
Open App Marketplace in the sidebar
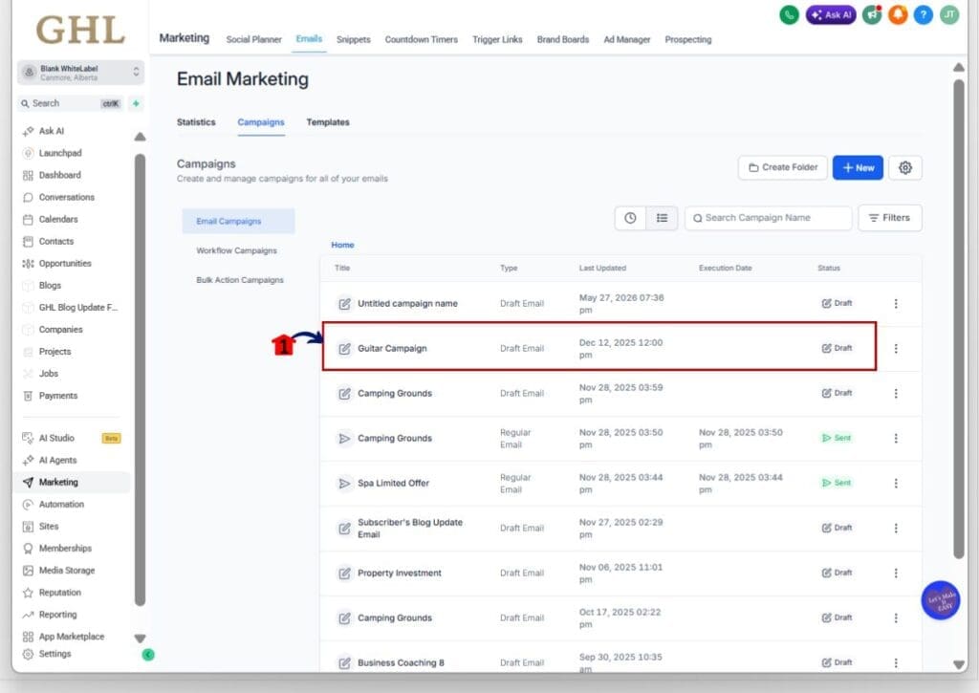pos(71,637)
